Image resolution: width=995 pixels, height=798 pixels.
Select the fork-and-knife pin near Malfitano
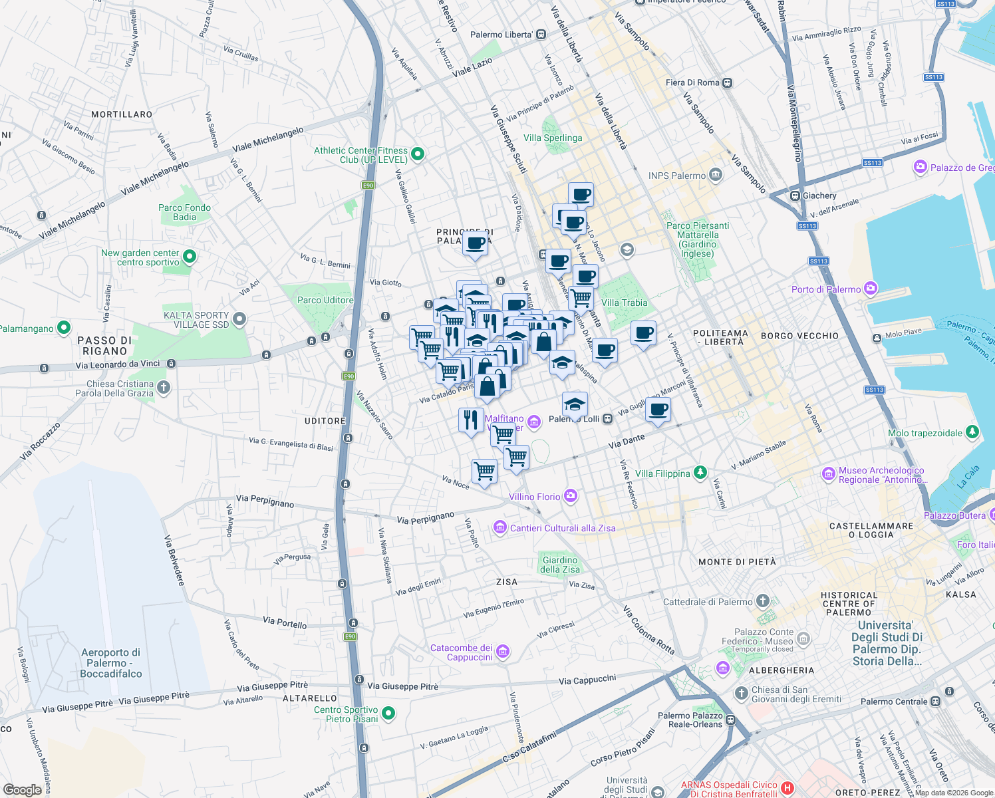(472, 418)
